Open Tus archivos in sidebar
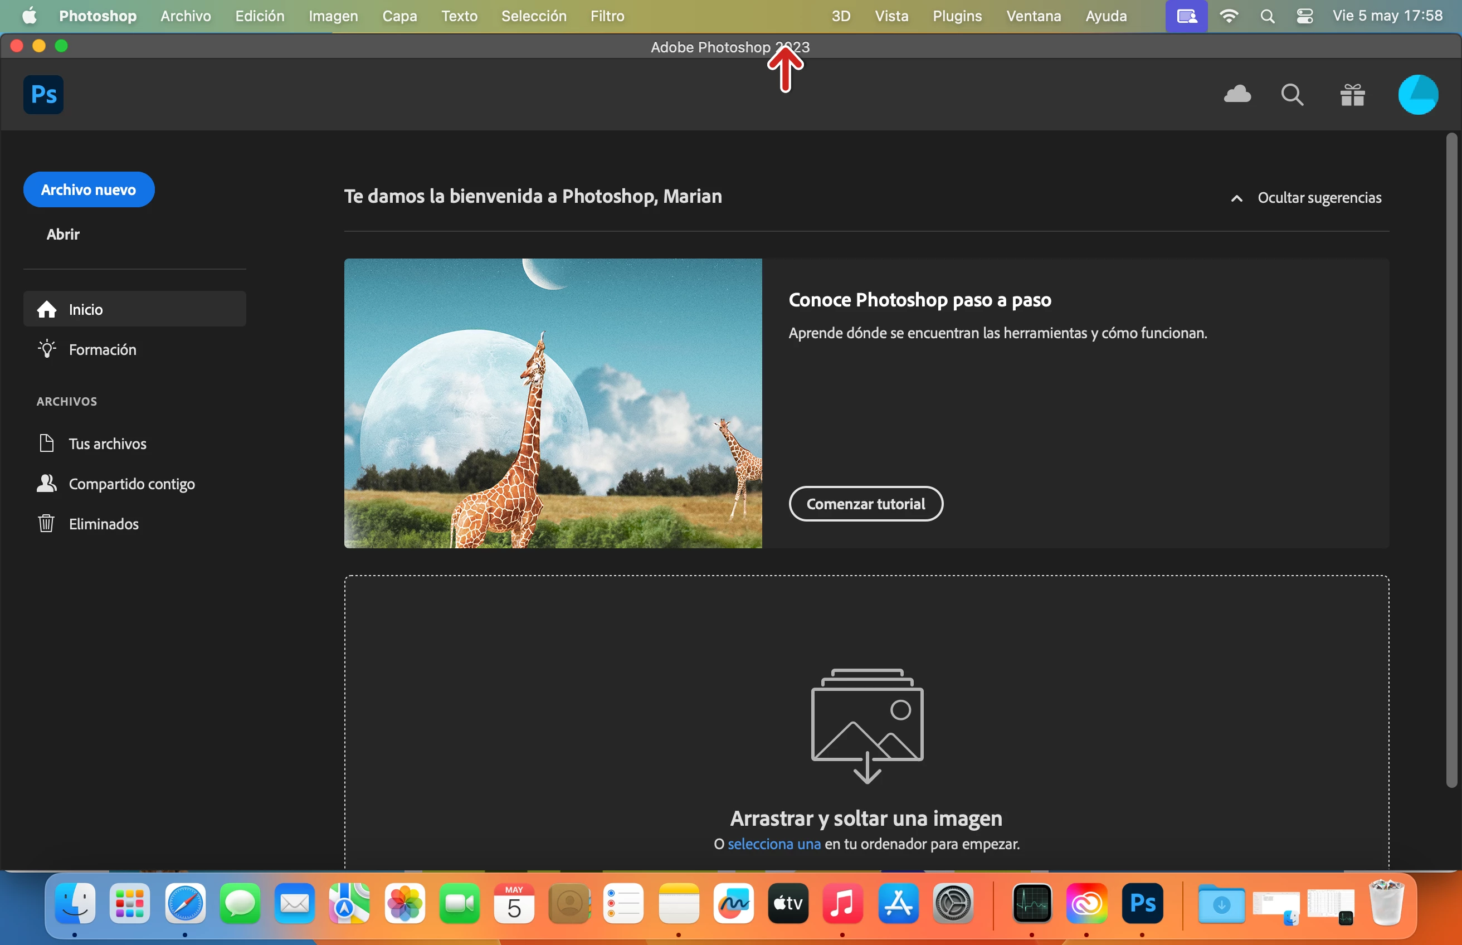Viewport: 1462px width, 945px height. coord(108,444)
